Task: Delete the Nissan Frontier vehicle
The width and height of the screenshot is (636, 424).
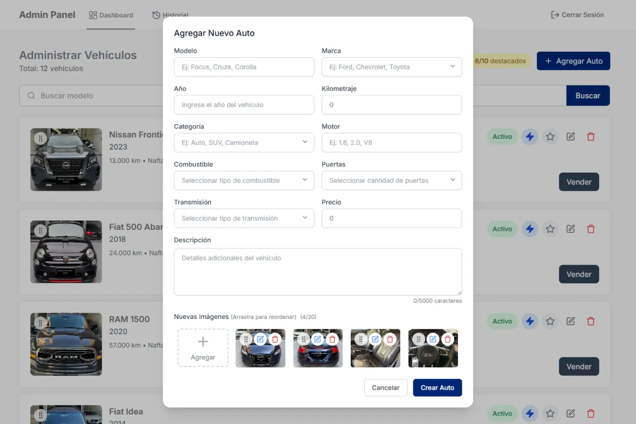Action: (591, 137)
